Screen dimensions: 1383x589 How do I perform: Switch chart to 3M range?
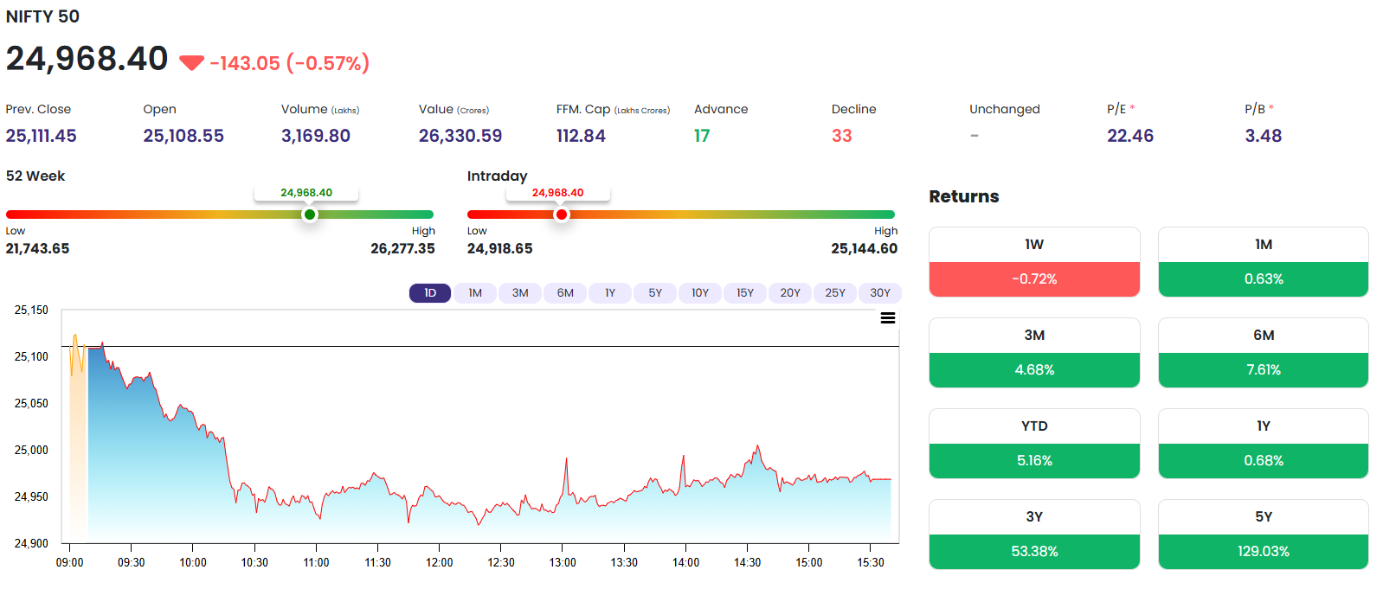(520, 293)
